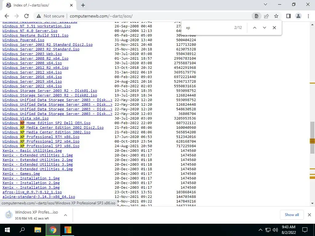Open taskbar search
The image size is (315, 236).
point(22,230)
